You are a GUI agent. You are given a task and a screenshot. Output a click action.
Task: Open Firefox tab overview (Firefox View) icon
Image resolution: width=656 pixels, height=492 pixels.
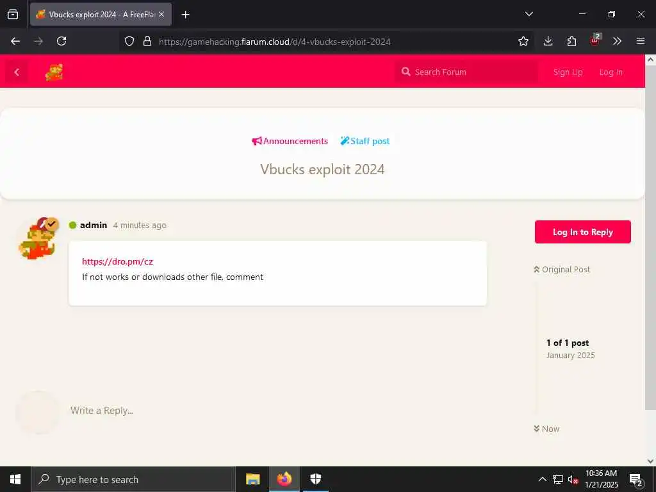13,14
